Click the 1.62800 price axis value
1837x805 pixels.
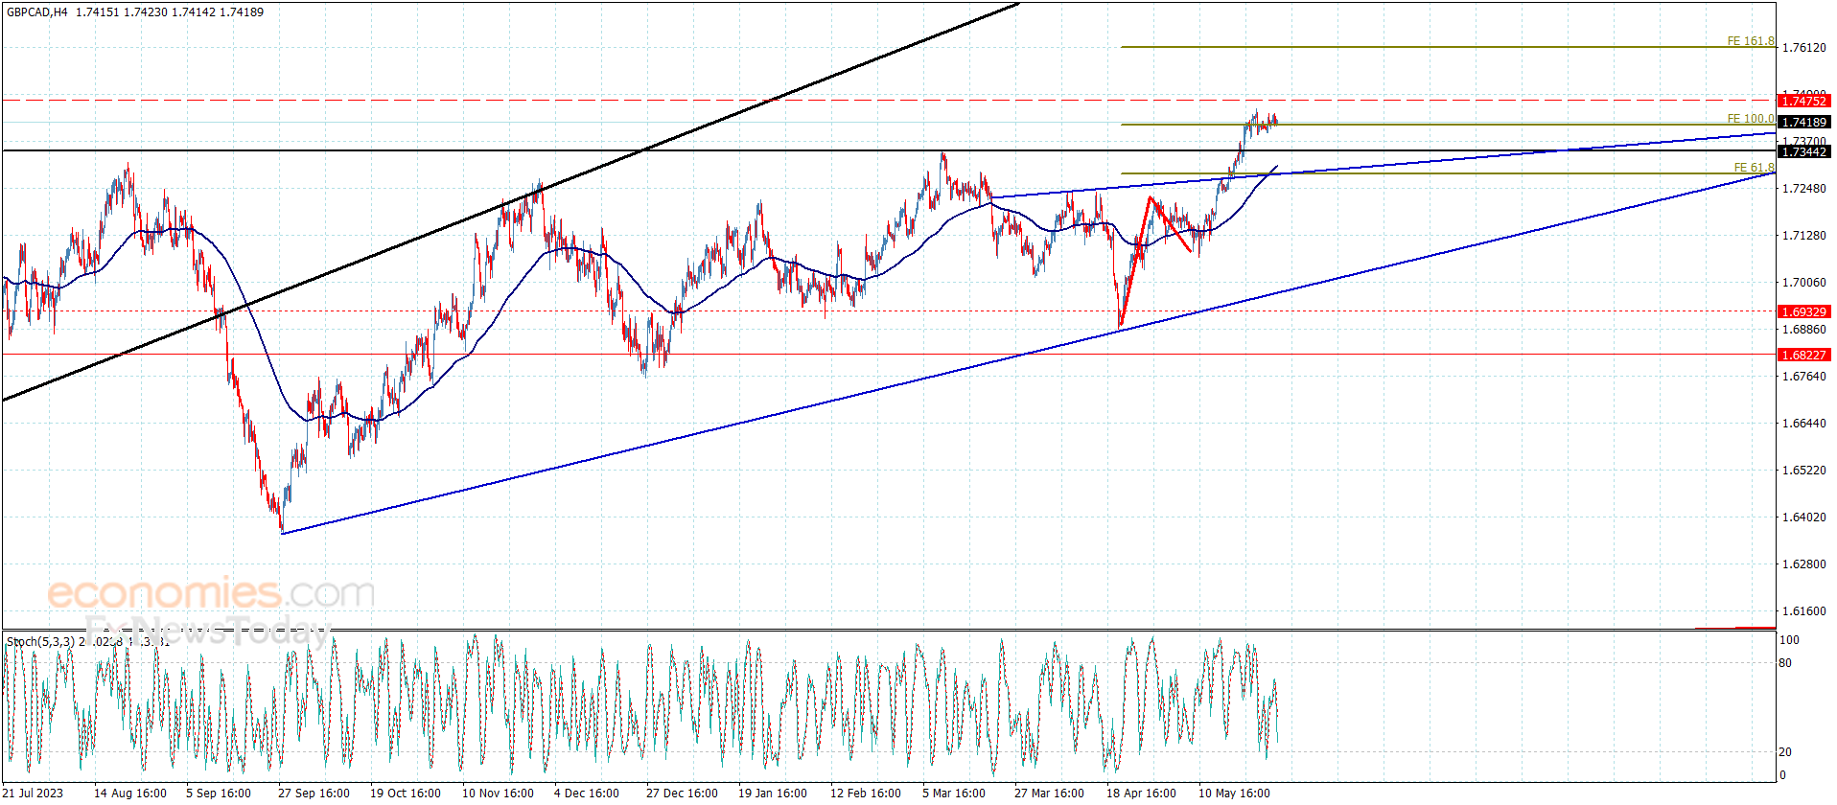pyautogui.click(x=1803, y=564)
